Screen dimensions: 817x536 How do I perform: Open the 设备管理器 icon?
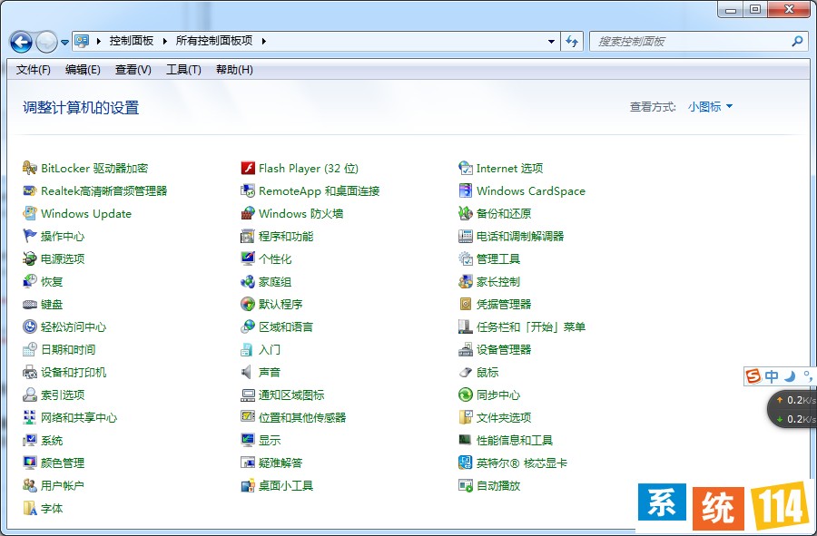[x=466, y=349]
